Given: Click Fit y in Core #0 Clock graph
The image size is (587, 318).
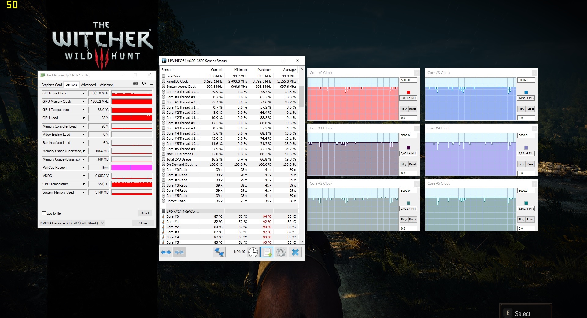Looking at the screenshot, I should [404, 109].
